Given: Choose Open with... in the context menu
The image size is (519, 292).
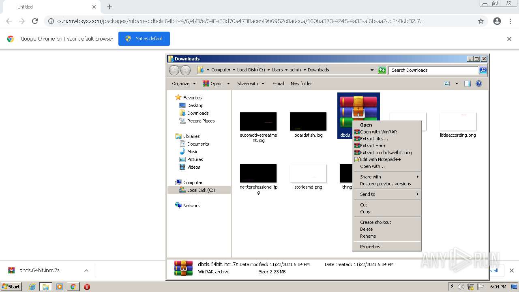Looking at the screenshot, I should click(x=387, y=166).
